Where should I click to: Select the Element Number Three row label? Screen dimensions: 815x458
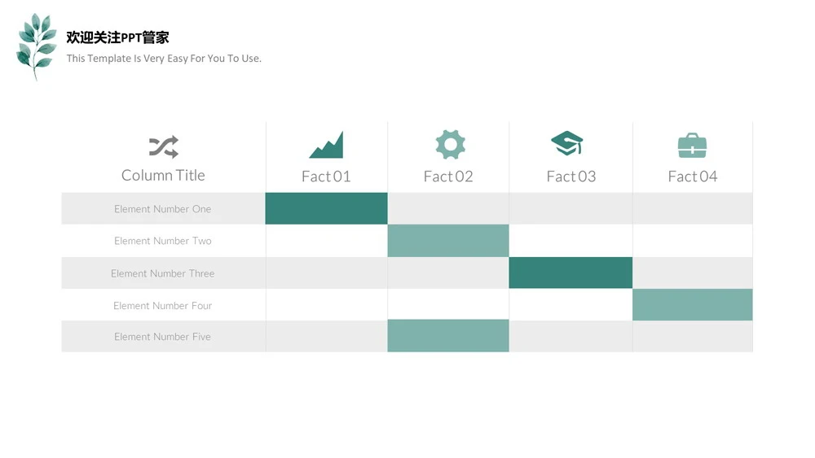point(163,273)
